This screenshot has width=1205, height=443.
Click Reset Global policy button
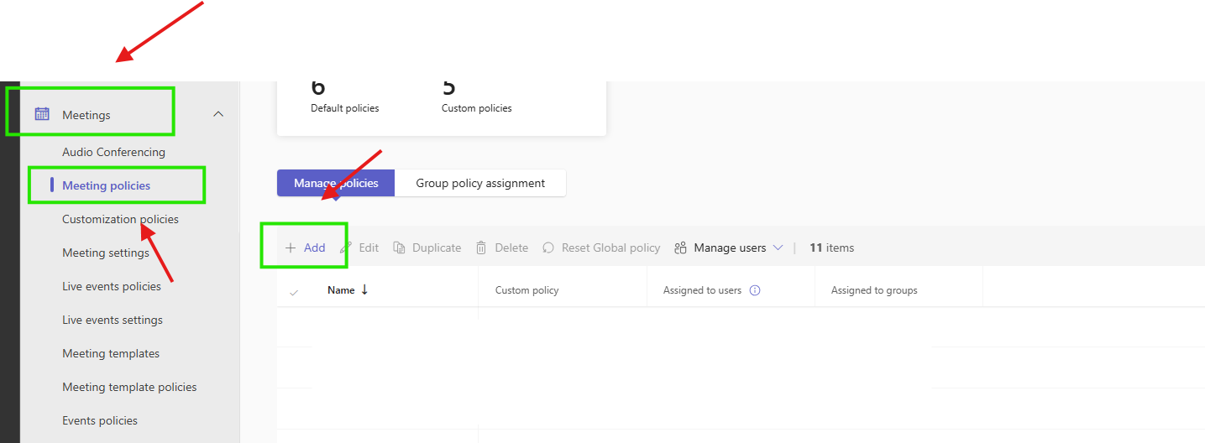[601, 248]
